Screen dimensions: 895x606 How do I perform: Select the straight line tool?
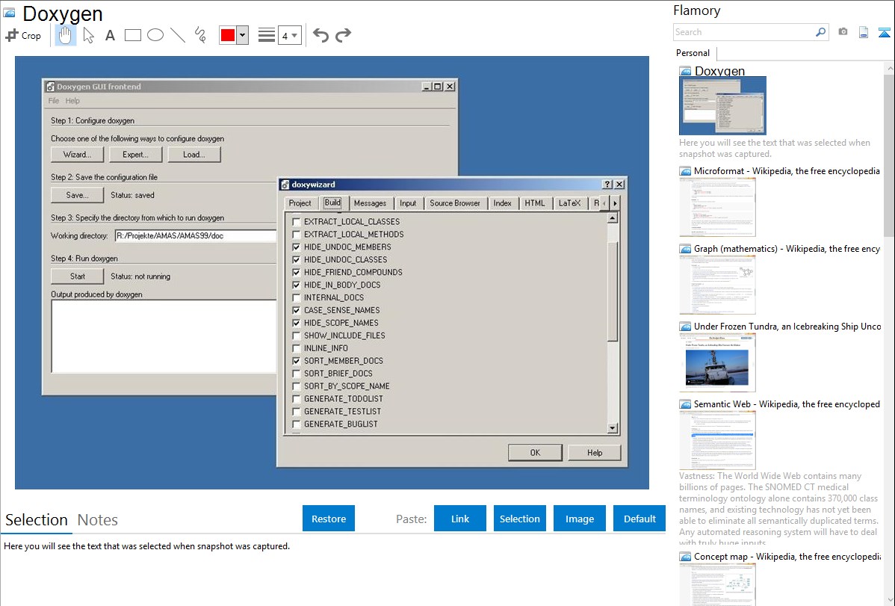178,35
